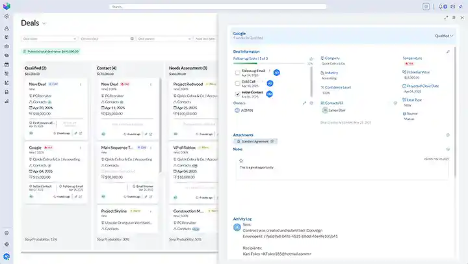
Task: Open contact James Blair
Action: pos(337,110)
